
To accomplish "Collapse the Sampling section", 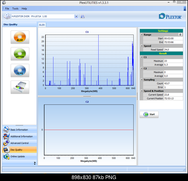I will 142,80.
